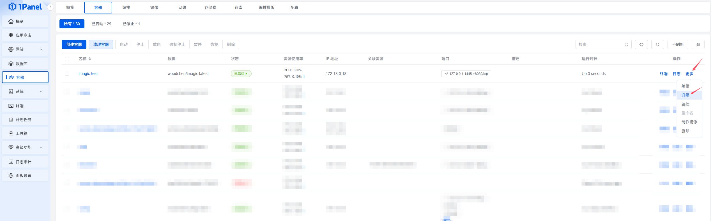Click the port tag 127.0.0.1:1445->8080/tcp
Image resolution: width=711 pixels, height=221 pixels.
point(466,74)
